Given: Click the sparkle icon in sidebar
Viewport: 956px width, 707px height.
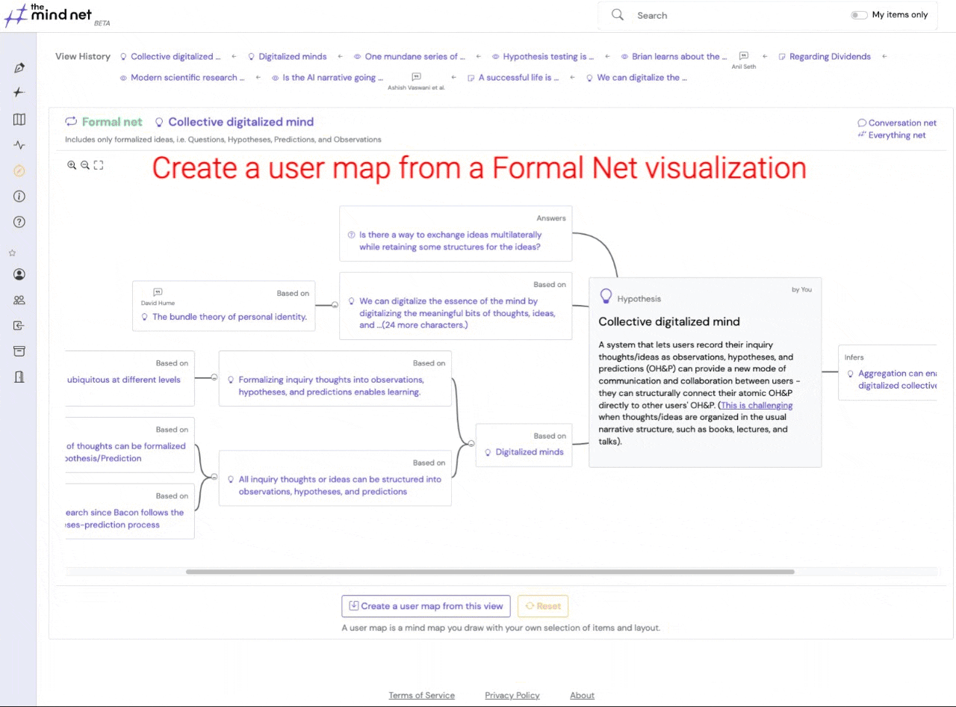Looking at the screenshot, I should (x=19, y=93).
